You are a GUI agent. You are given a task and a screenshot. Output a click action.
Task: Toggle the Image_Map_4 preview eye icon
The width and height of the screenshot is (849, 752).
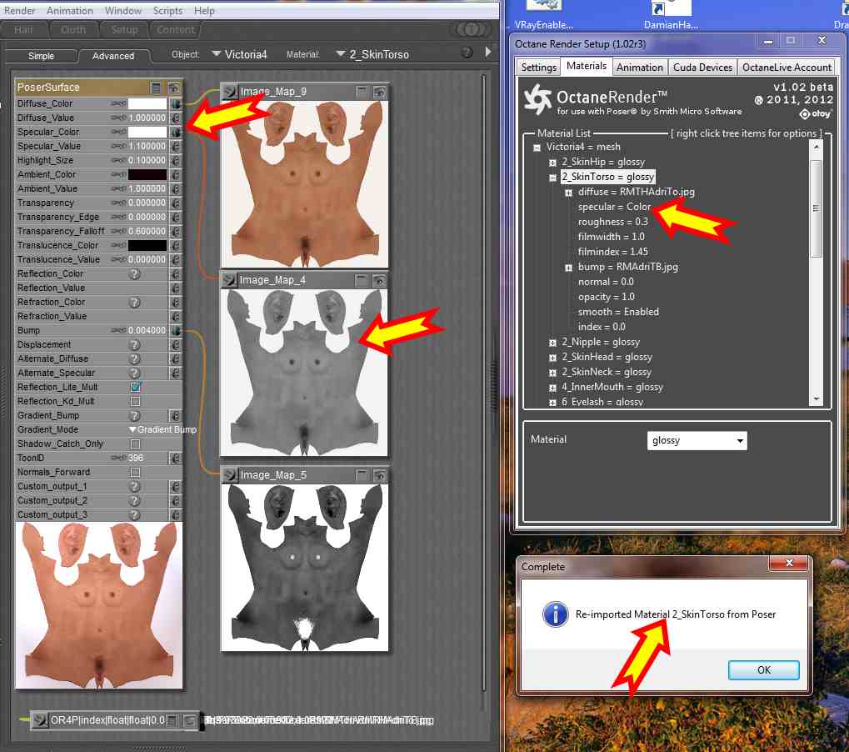(x=379, y=280)
